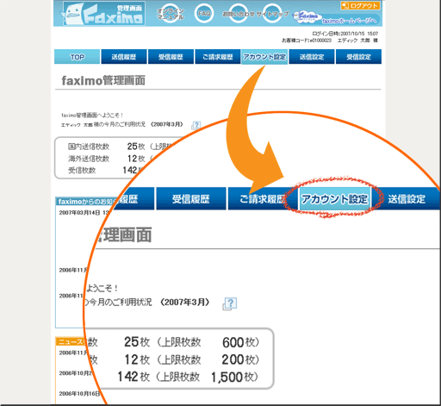Click the enlarged 受信履歴 tab in magnified view
The width and height of the screenshot is (441, 406).
point(191,198)
